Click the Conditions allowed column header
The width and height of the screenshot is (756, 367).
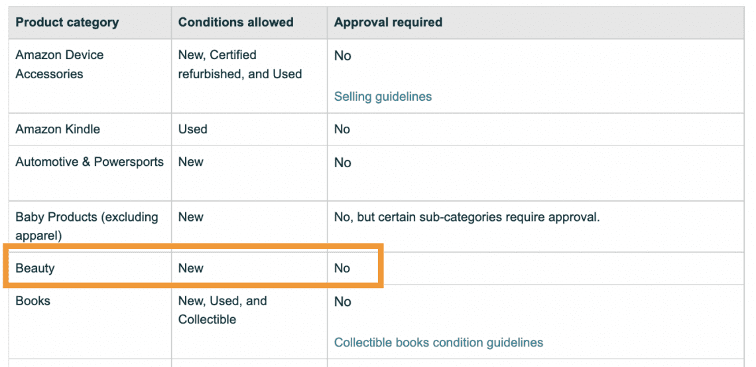[235, 23]
